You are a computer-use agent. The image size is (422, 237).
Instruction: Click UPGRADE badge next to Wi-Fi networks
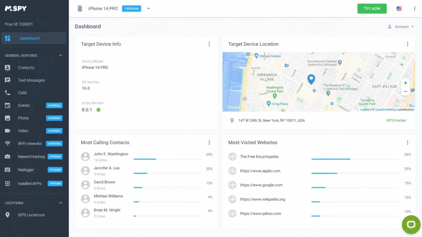[x=54, y=143]
